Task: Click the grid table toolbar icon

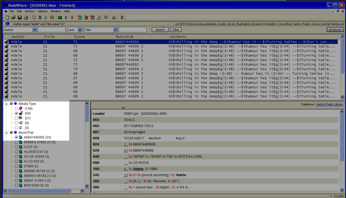Action: (x=92, y=18)
